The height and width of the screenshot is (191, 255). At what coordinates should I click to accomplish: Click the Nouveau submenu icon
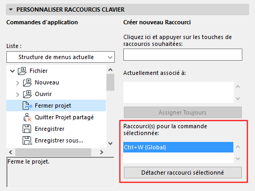(x=27, y=82)
